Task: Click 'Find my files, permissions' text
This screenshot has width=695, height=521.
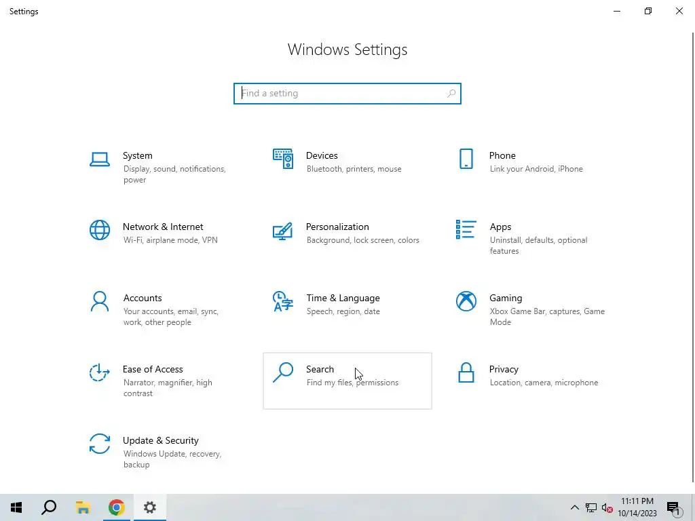Action: 352,383
